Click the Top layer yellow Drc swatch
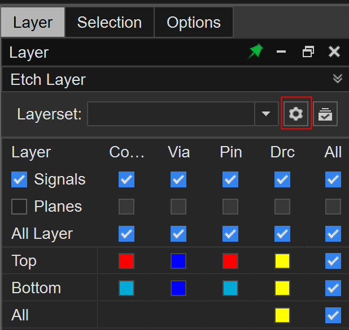 pyautogui.click(x=282, y=261)
